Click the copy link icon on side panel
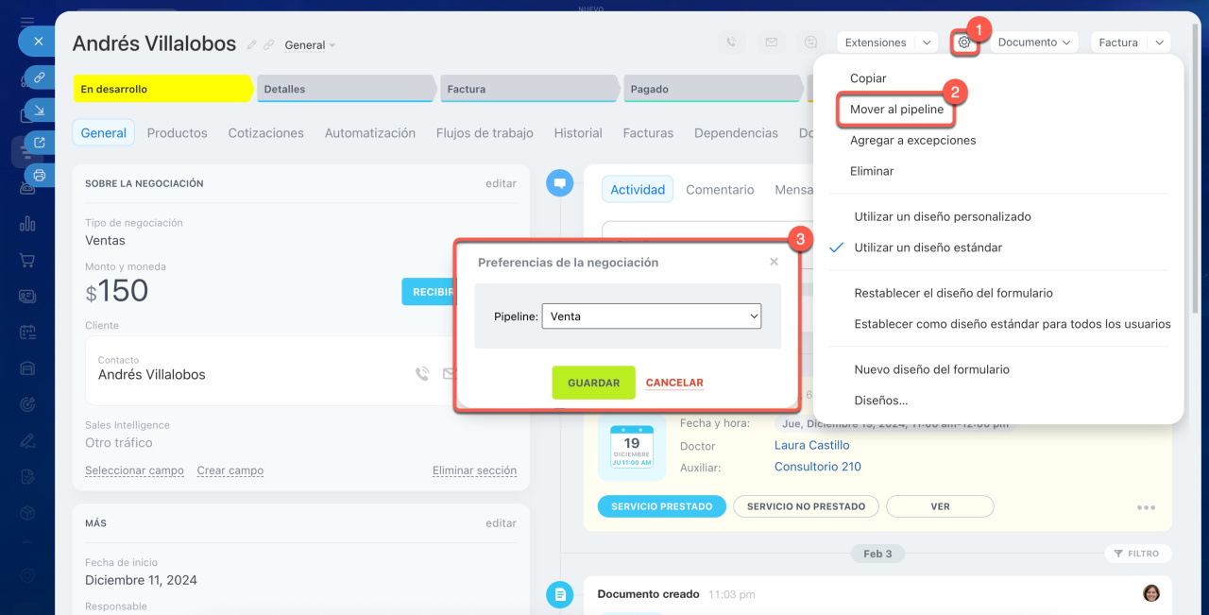This screenshot has height=615, width=1209. tap(39, 77)
